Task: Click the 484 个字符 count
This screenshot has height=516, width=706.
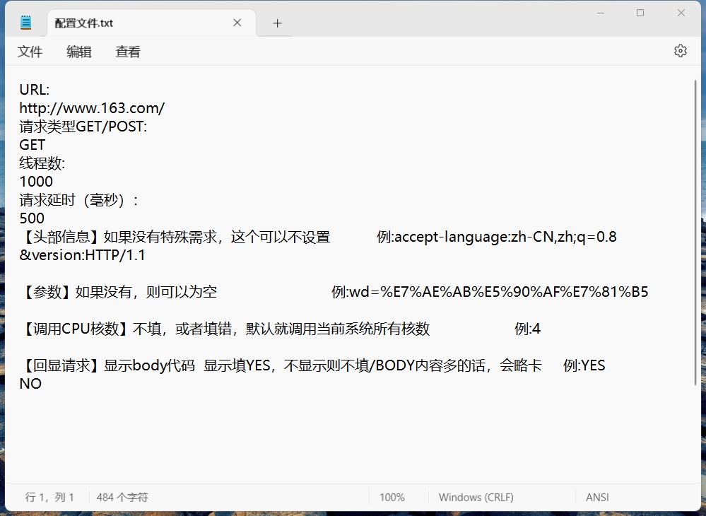Action: pyautogui.click(x=122, y=497)
